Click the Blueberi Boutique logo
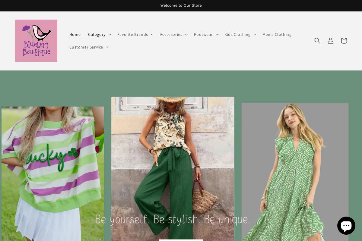 (x=36, y=41)
